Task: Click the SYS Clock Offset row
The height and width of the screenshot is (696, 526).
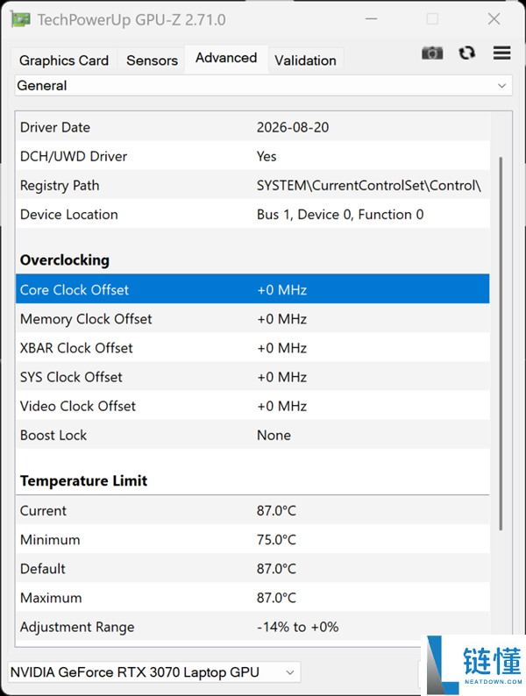Action: (252, 376)
